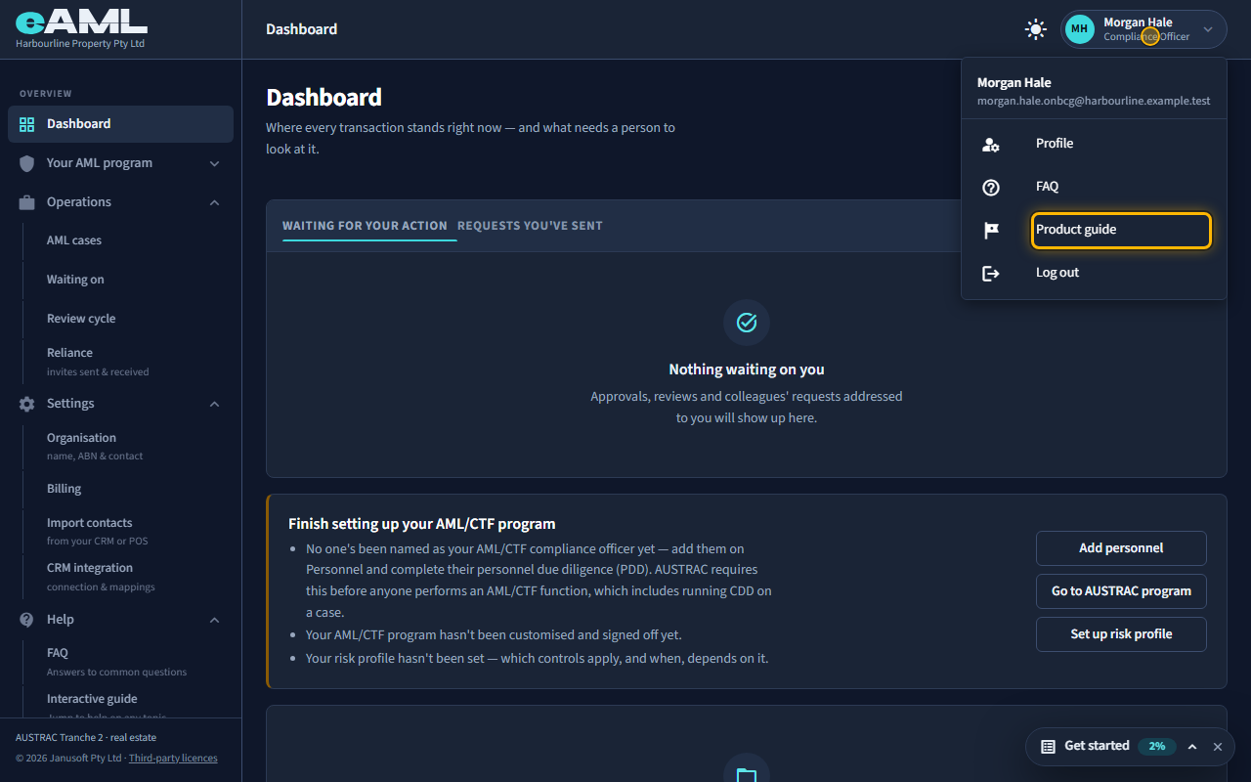This screenshot has width=1251, height=782.
Task: Collapse the Help section chevron
Action: 215,620
